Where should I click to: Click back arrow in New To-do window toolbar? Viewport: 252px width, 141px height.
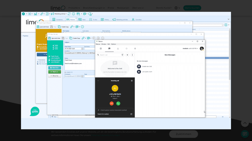click(94, 38)
